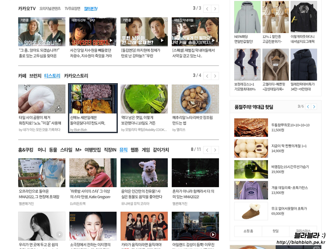Click author by 모빌리티 쿡팁 text
331x249 pixels.
pos(144,130)
